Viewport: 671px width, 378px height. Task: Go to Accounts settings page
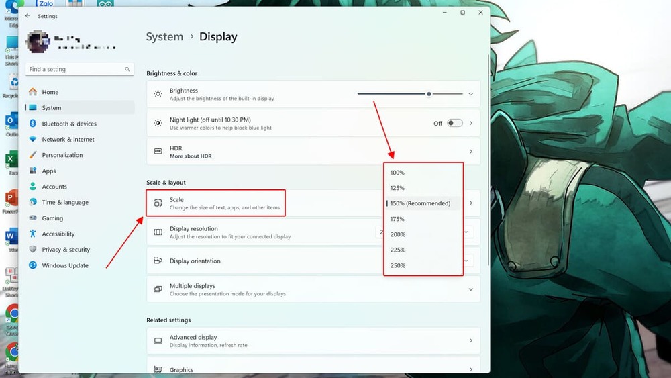tap(54, 187)
